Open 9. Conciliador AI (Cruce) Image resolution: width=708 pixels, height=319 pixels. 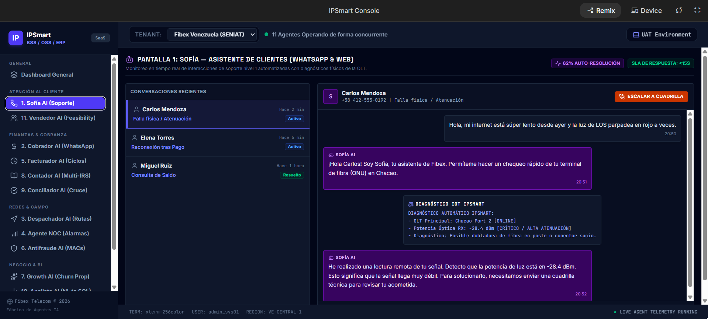55,190
